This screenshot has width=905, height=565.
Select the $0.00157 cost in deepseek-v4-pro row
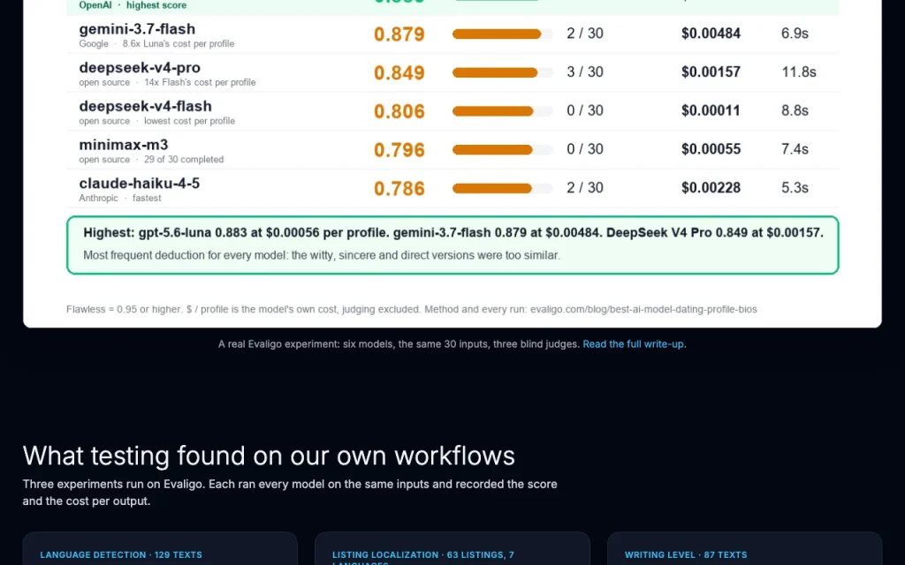point(711,72)
